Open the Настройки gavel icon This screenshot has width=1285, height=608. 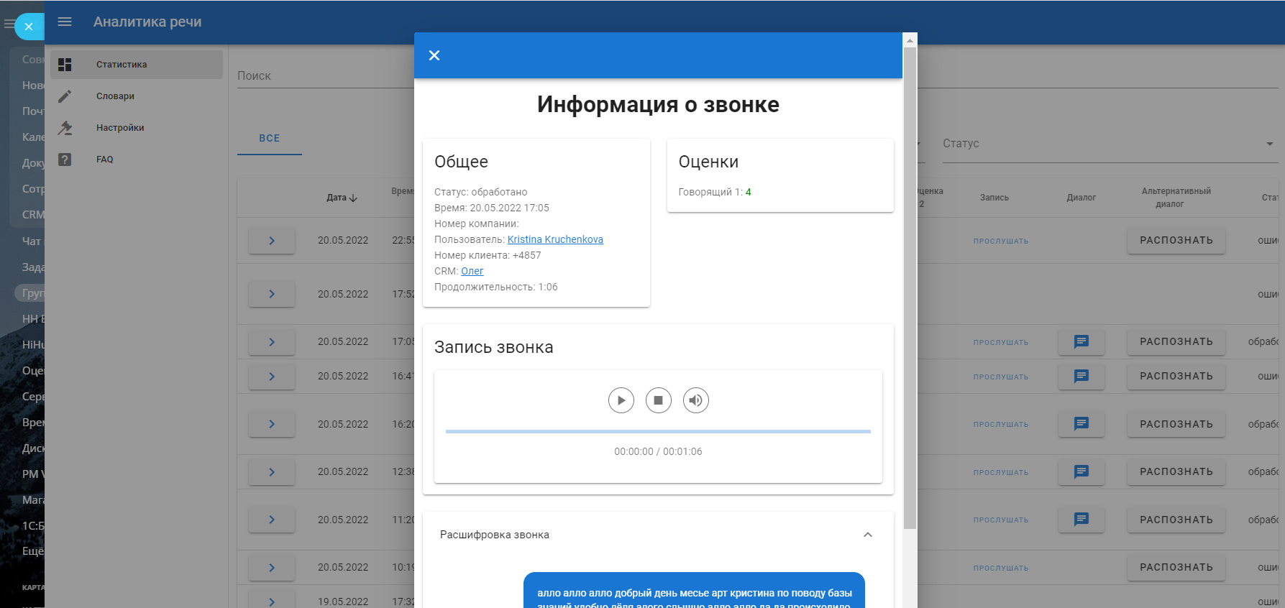65,128
